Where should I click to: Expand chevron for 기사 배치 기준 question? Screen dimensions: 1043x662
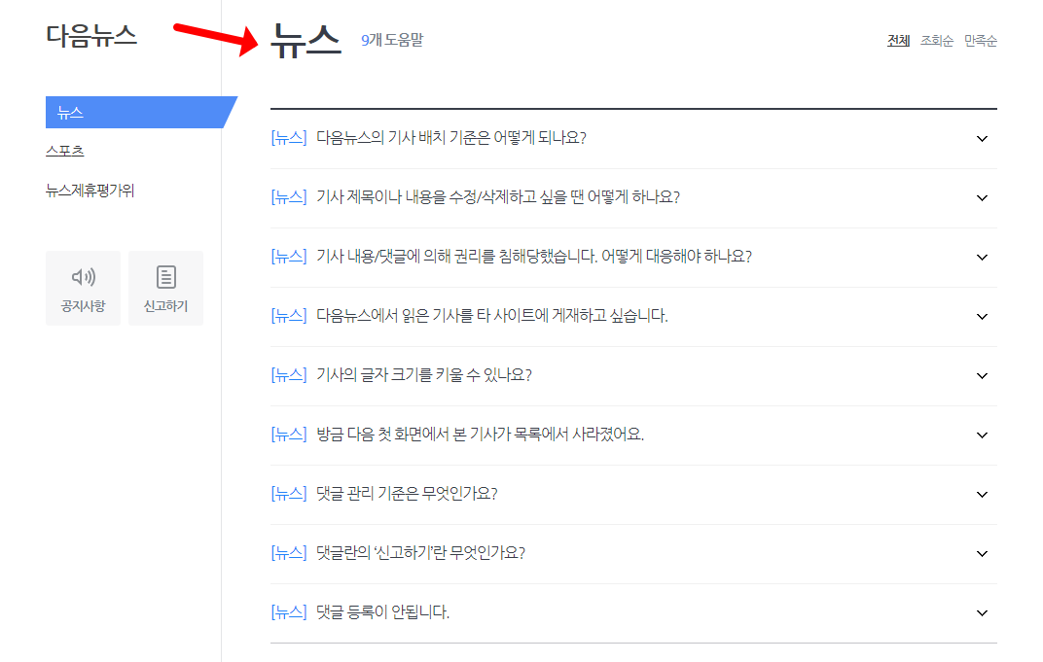[x=982, y=138]
